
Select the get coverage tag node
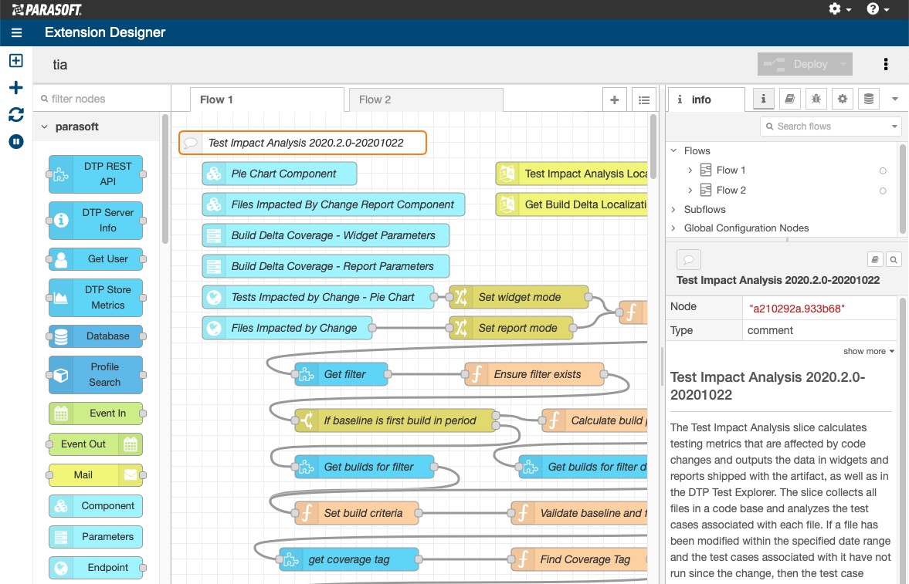[x=349, y=559]
